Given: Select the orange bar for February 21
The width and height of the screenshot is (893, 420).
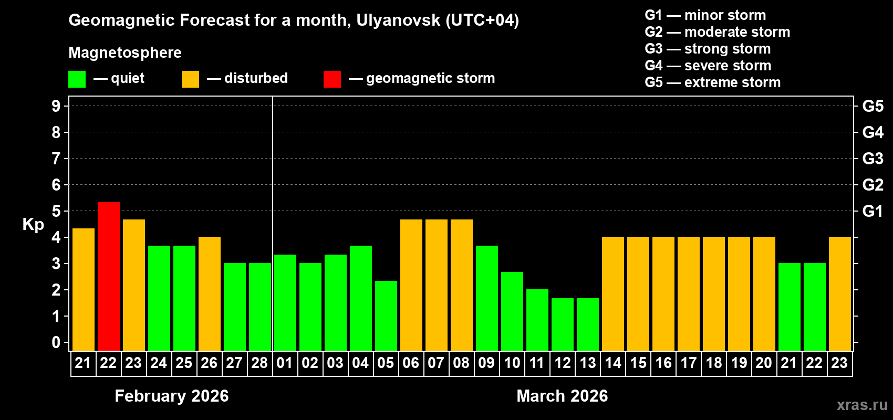Looking at the screenshot, I should click(x=84, y=289).
